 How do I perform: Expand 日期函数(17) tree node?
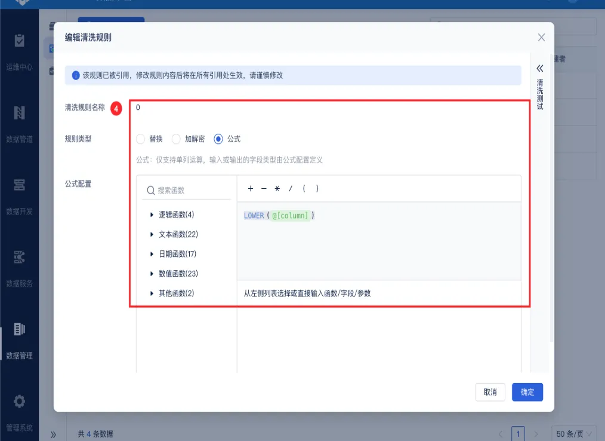pyautogui.click(x=152, y=254)
